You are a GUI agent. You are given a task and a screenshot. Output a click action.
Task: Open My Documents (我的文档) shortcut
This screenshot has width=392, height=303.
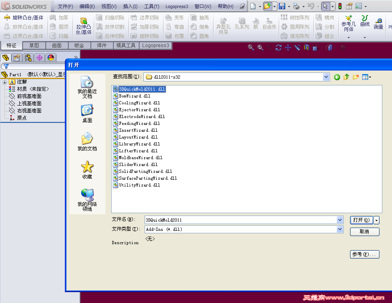point(87,141)
